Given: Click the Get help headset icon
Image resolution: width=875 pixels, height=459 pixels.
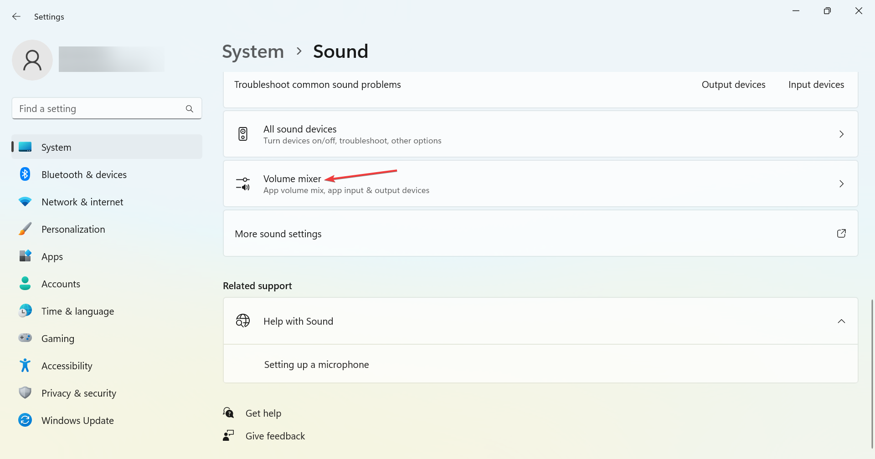Looking at the screenshot, I should [228, 413].
